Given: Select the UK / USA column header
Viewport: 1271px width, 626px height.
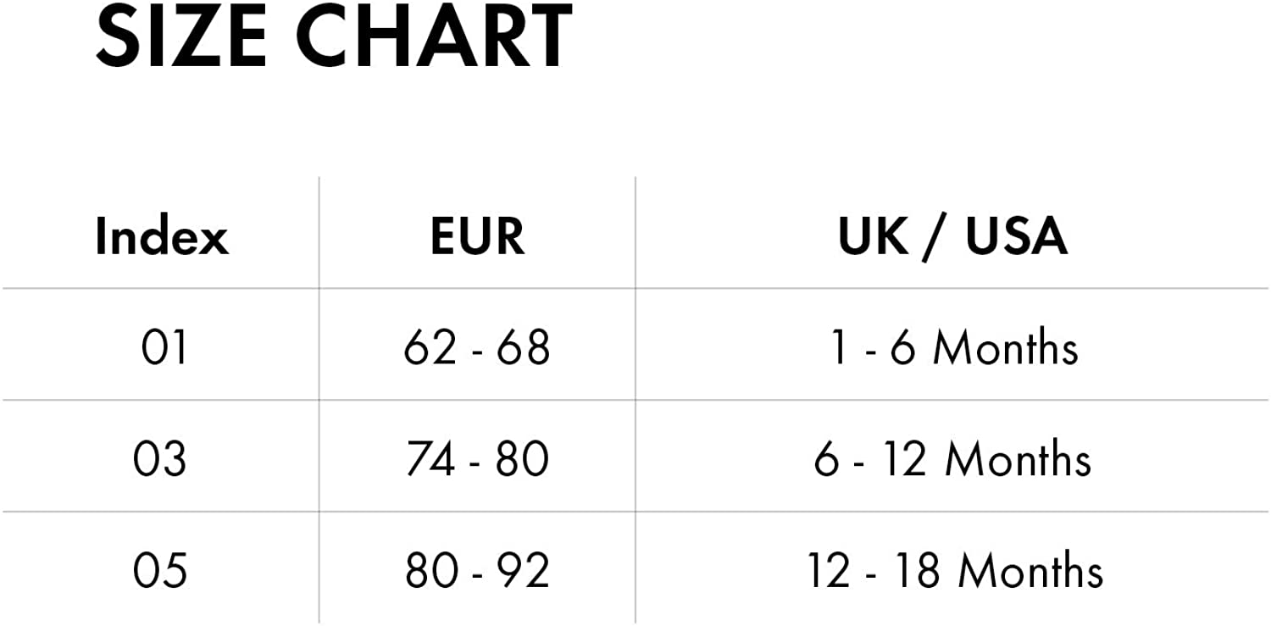Looking at the screenshot, I should point(953,236).
